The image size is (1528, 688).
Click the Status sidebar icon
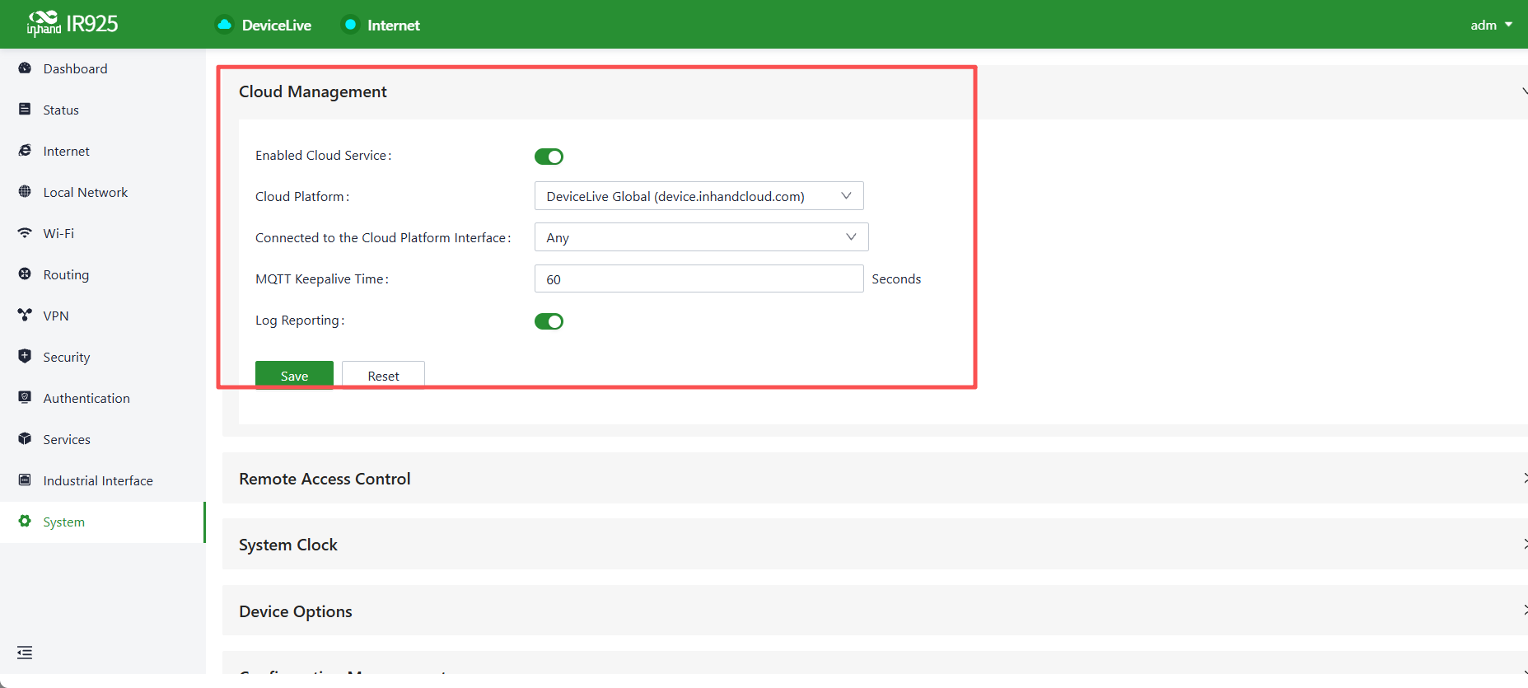click(x=25, y=110)
